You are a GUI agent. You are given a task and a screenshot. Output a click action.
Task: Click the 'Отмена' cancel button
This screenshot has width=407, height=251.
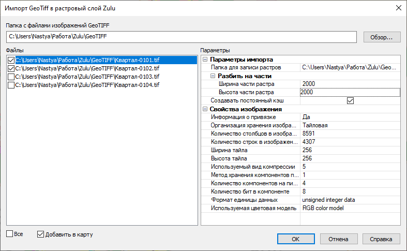339,239
